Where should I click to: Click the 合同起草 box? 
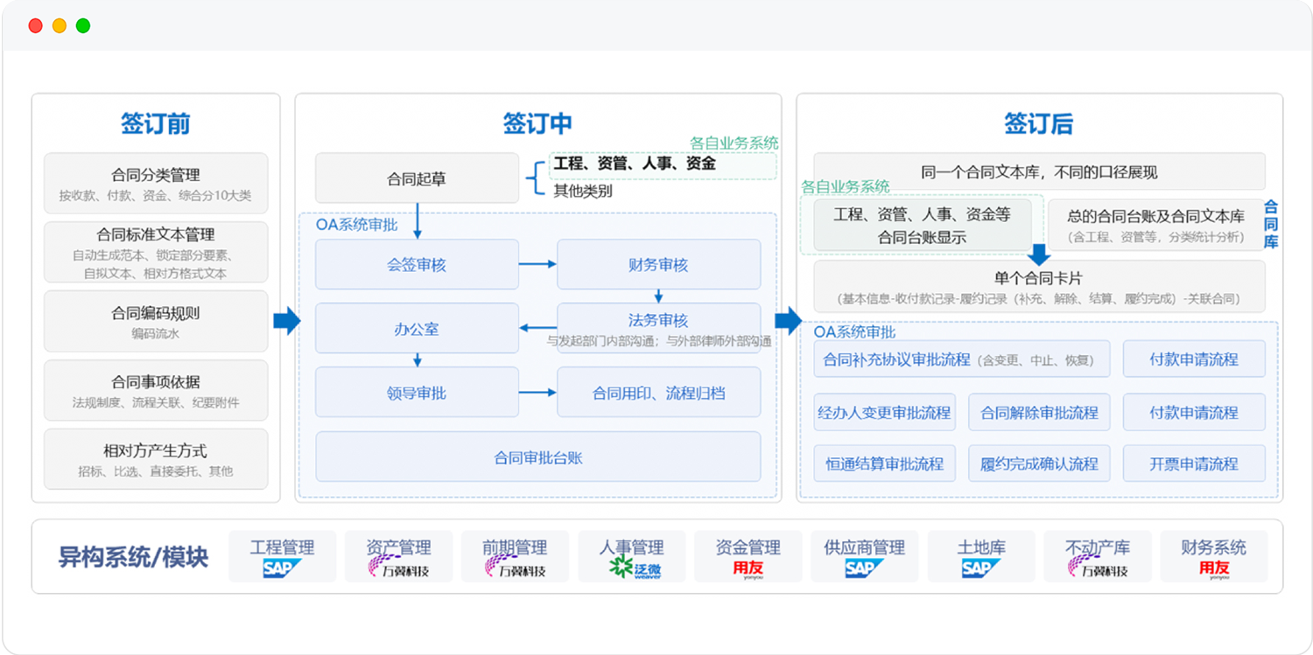click(x=417, y=178)
